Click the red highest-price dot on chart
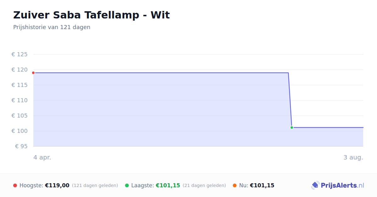Screen dimensions: 377x197 pyautogui.click(x=33, y=73)
